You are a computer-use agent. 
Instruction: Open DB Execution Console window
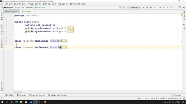[x=58, y=95]
